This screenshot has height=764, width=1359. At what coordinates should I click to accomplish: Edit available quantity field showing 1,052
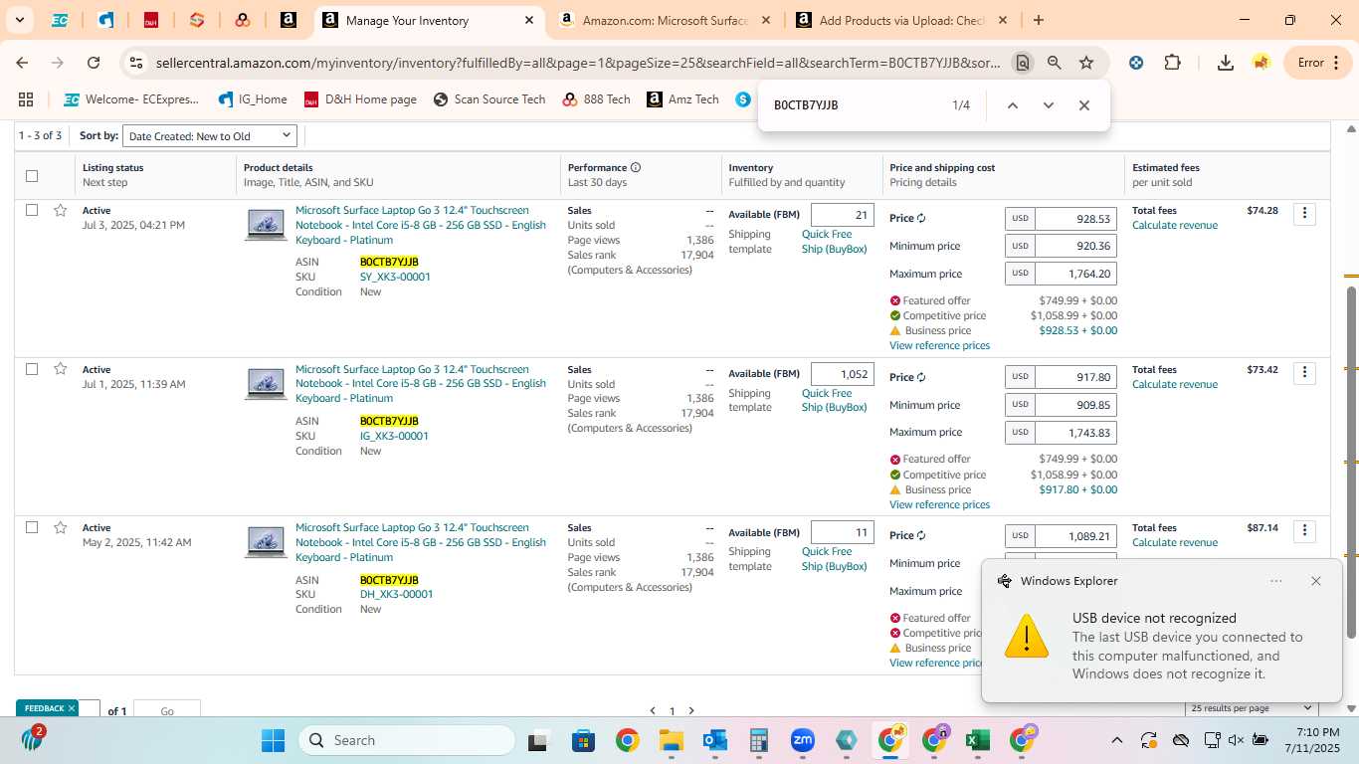[x=843, y=374]
